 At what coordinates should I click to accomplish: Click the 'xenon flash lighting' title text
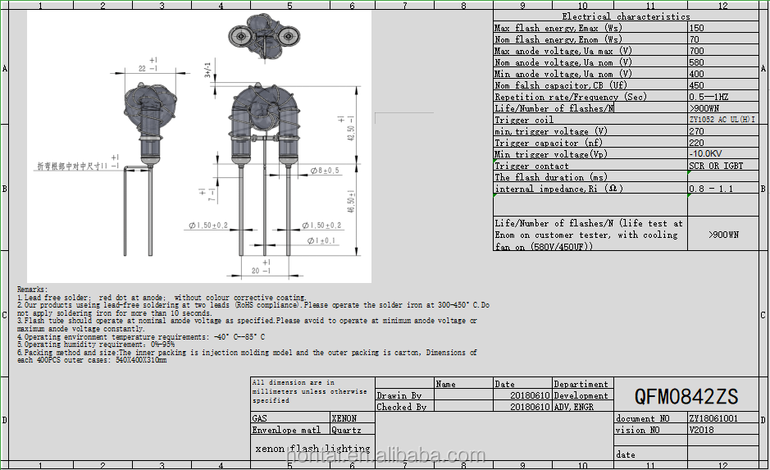tap(312, 449)
